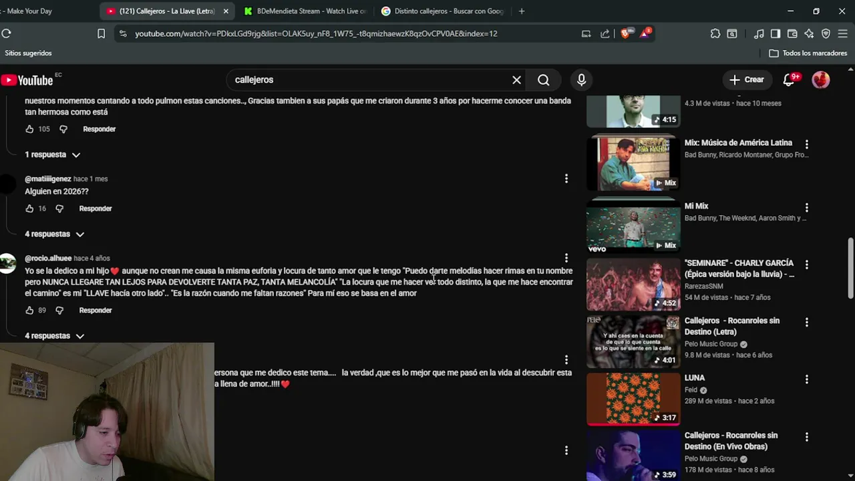Click the browser address bar URL
The image size is (855, 481).
pyautogui.click(x=316, y=33)
